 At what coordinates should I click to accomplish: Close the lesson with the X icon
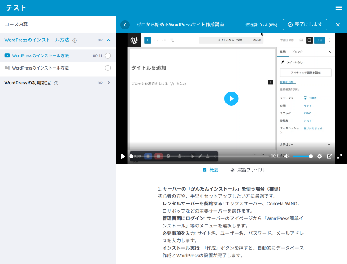point(338,25)
